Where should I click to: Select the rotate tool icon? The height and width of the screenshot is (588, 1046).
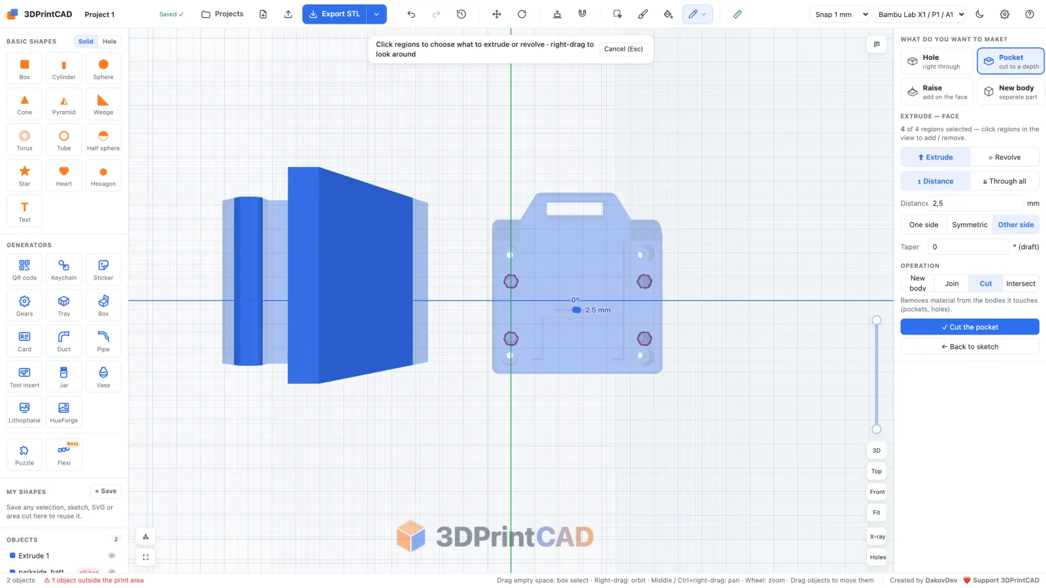[522, 14]
